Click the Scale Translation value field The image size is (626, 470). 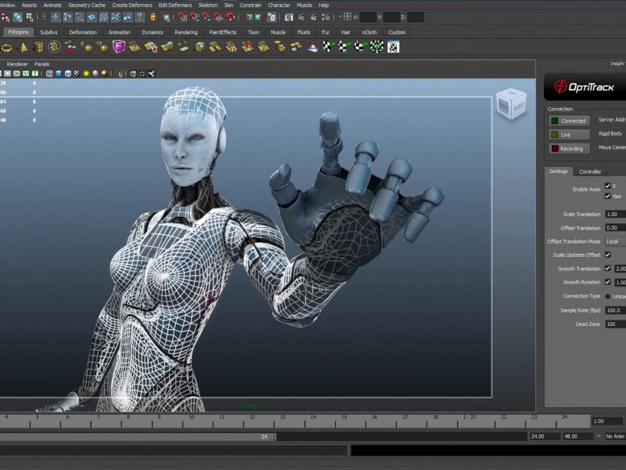point(615,214)
